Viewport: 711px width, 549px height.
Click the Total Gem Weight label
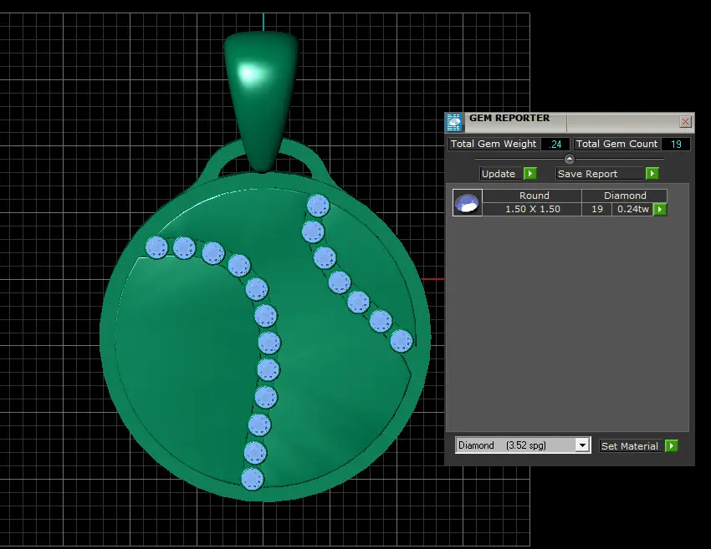click(x=494, y=144)
